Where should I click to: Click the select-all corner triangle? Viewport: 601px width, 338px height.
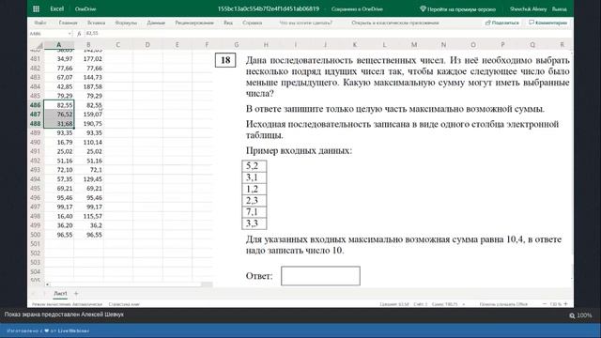[39, 45]
